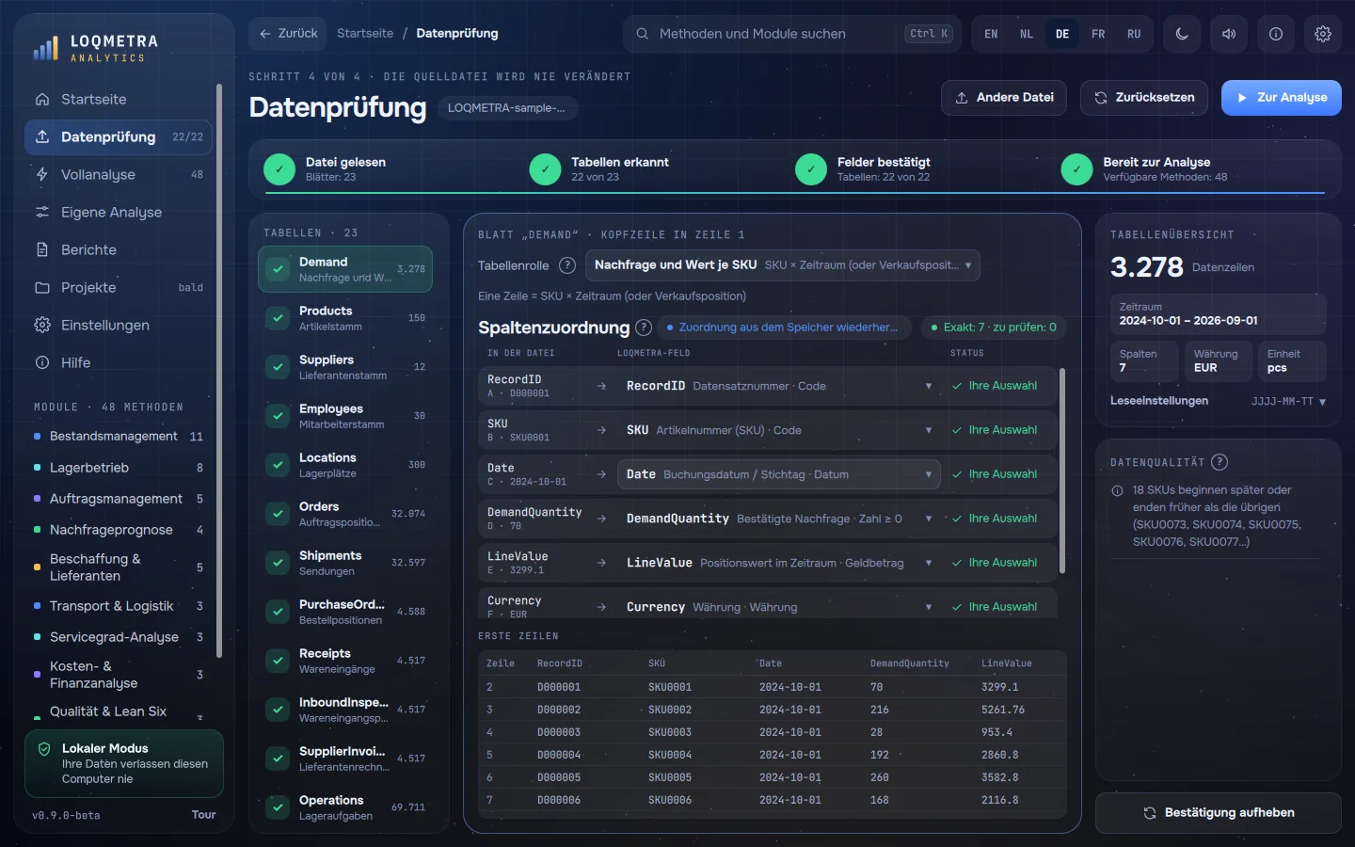Image resolution: width=1355 pixels, height=847 pixels.
Task: Focus the Methoden und Module search field
Action: pos(792,34)
